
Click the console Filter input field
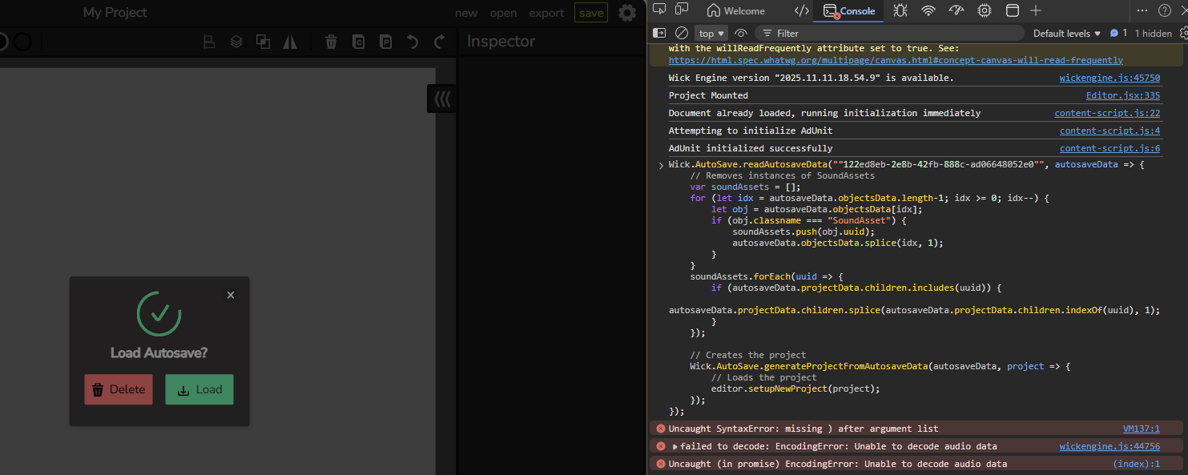(889, 33)
